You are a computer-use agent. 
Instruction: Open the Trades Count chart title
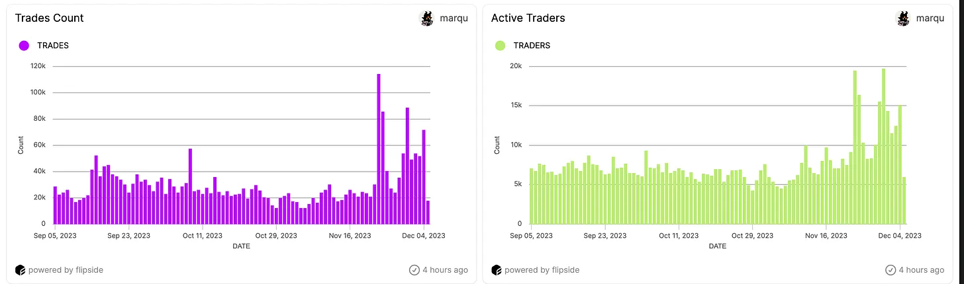(x=50, y=18)
